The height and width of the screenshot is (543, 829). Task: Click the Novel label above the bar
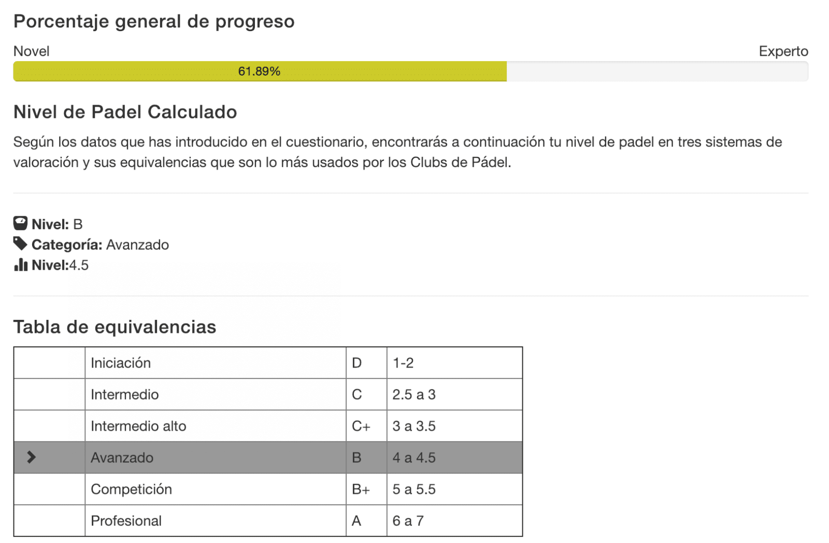click(x=32, y=51)
